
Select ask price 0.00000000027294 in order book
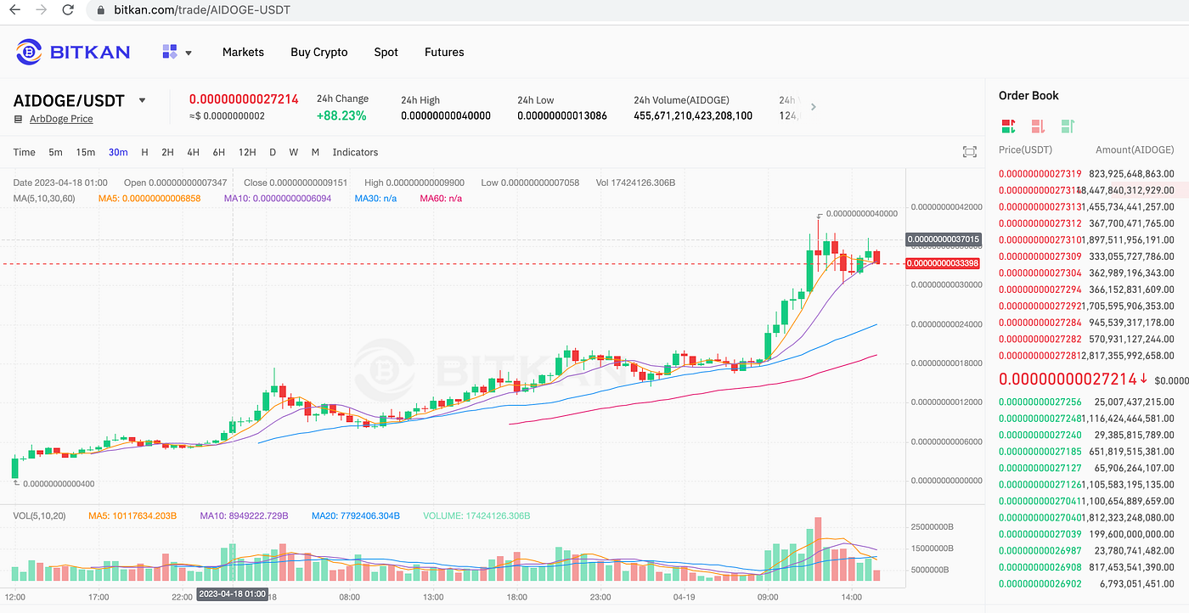1040,289
